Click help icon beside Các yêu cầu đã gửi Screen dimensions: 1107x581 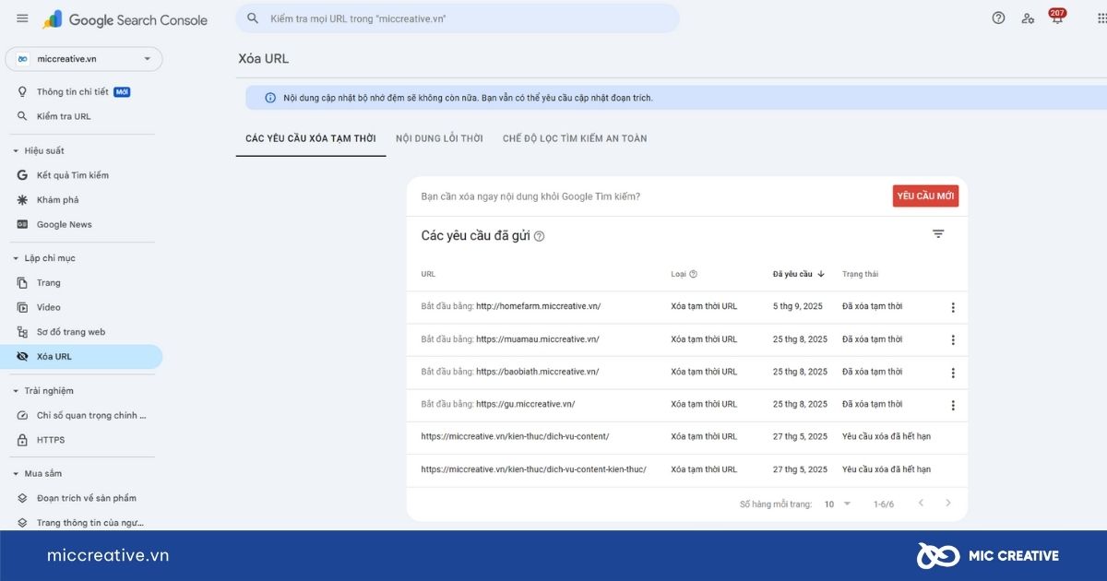(540, 236)
